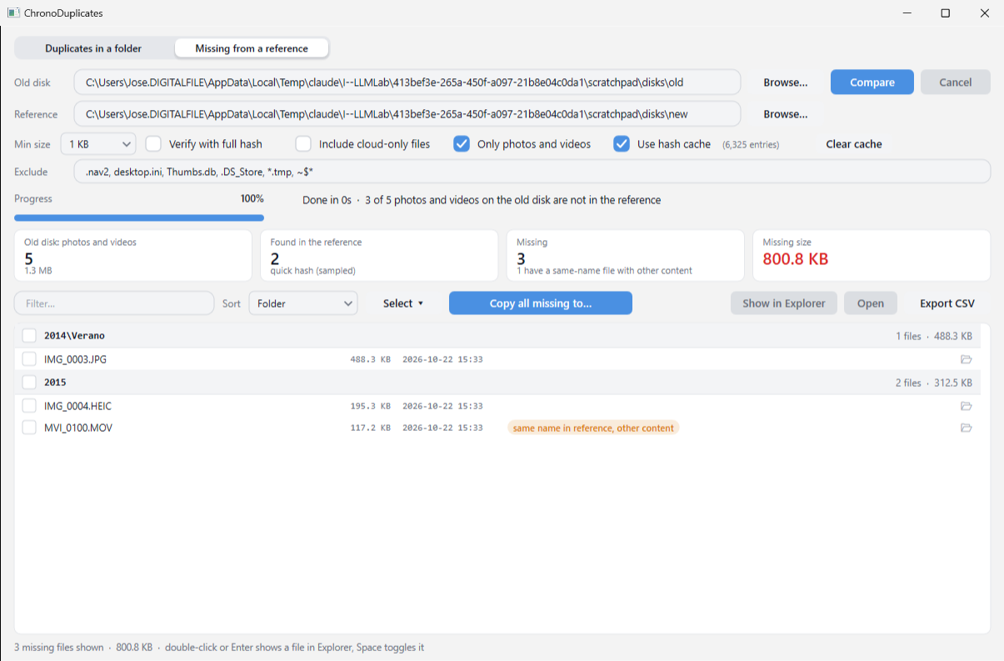This screenshot has width=1004, height=661.
Task: Disable Use hash cache
Action: click(x=622, y=144)
